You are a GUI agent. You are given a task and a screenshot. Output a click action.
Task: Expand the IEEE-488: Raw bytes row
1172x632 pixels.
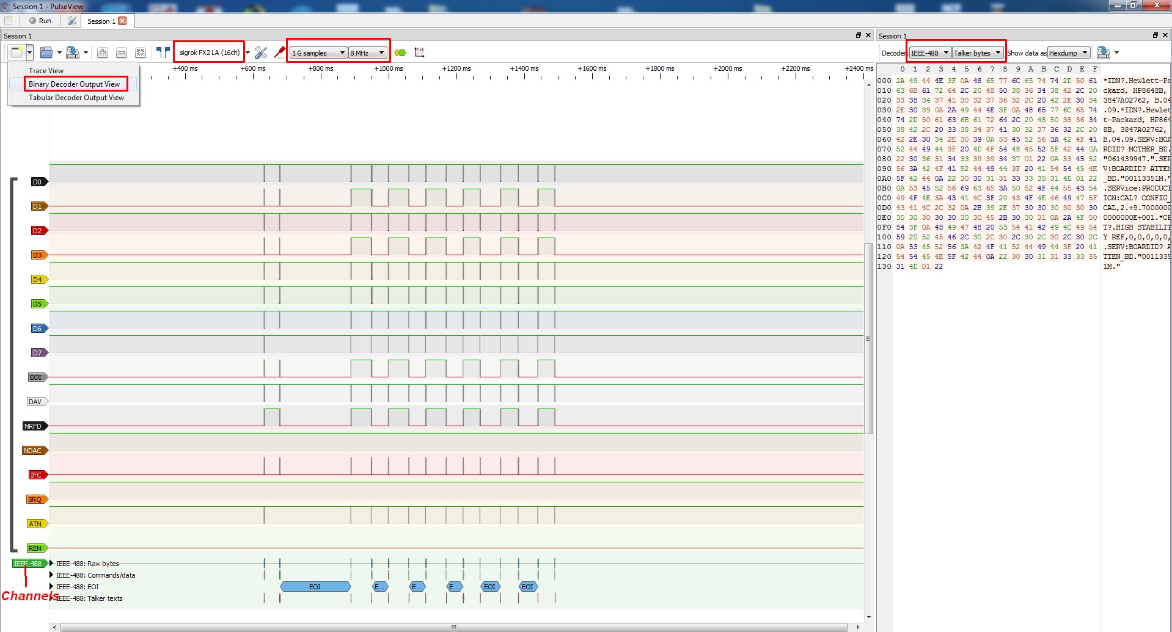pyautogui.click(x=51, y=564)
